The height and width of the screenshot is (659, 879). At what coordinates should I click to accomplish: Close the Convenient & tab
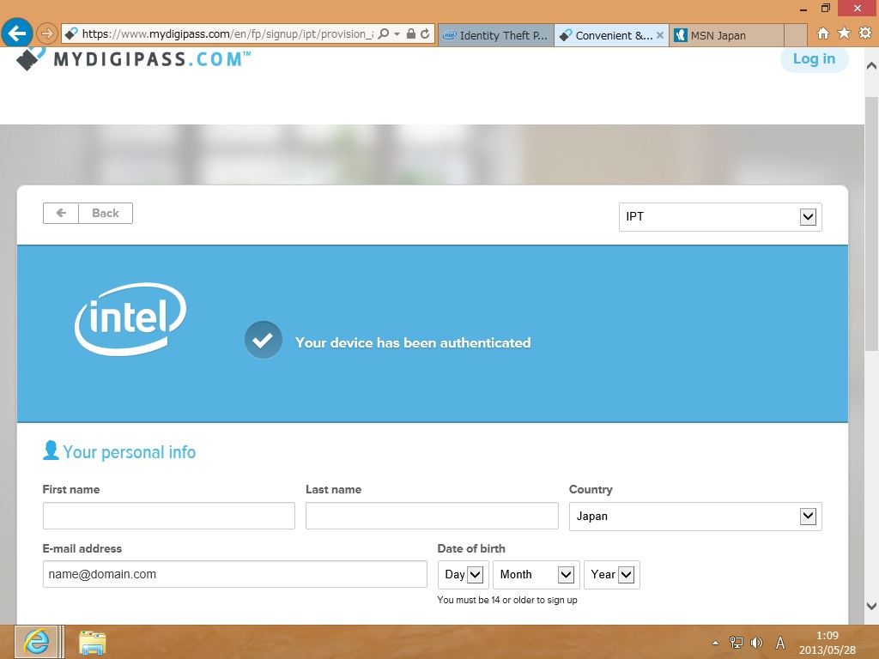pos(660,35)
